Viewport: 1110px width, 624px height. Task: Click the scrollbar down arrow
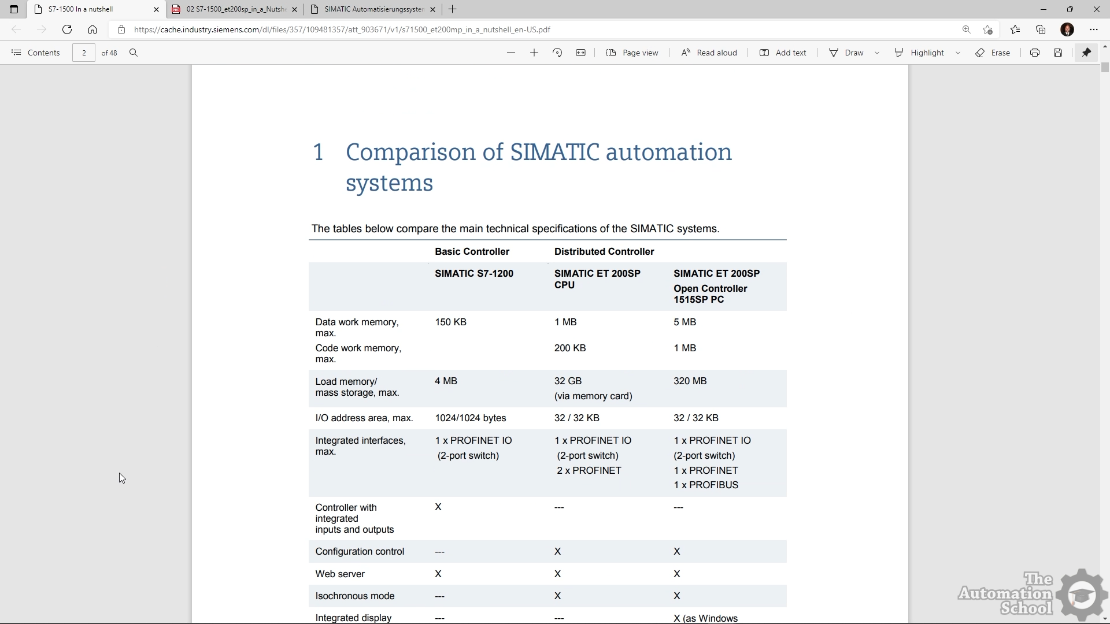(x=1105, y=619)
